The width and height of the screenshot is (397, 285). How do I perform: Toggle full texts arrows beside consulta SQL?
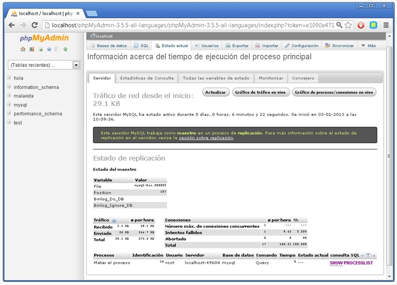point(368,256)
